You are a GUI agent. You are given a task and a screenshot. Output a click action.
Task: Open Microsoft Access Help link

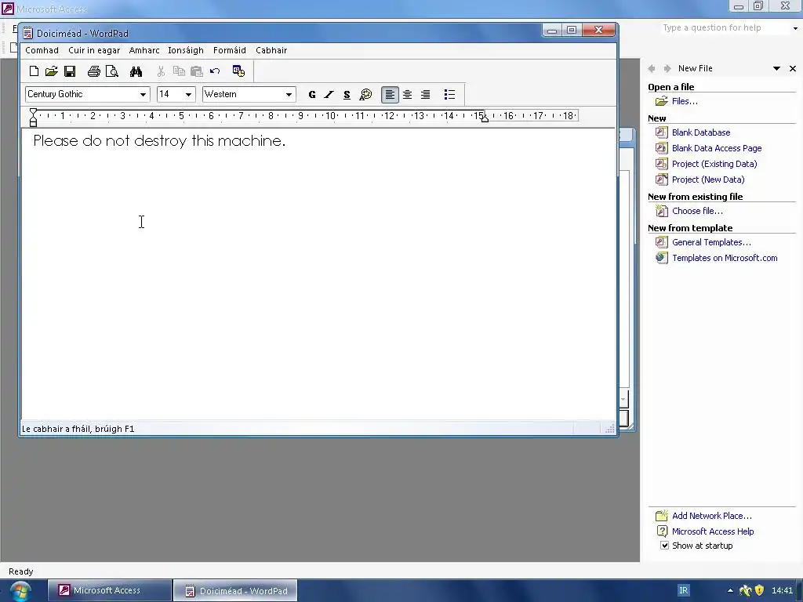713,531
